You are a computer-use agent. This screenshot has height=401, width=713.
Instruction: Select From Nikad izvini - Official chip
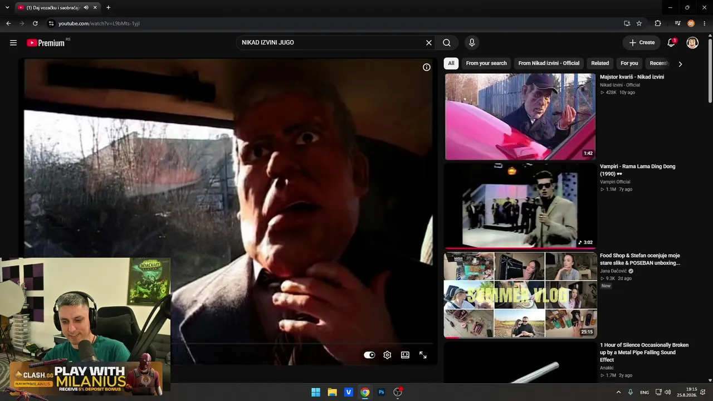tap(549, 63)
